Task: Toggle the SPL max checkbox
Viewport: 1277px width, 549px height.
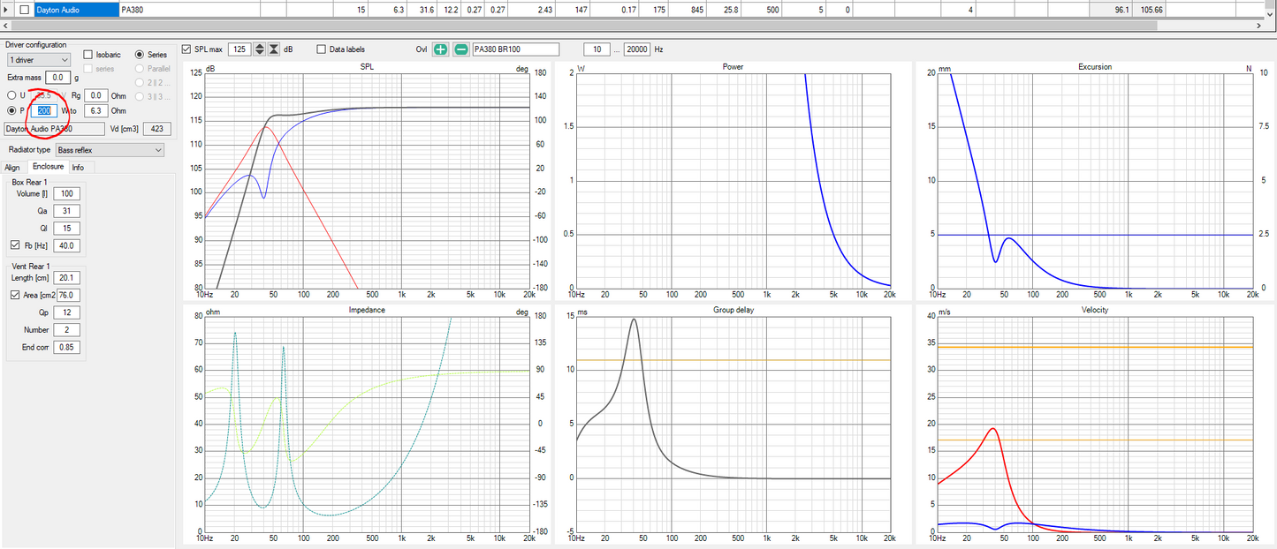Action: (x=186, y=49)
